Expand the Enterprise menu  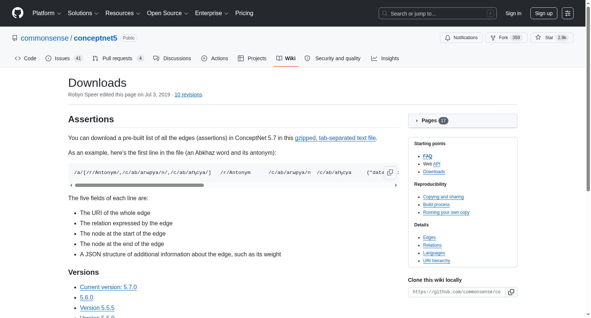pyautogui.click(x=212, y=13)
